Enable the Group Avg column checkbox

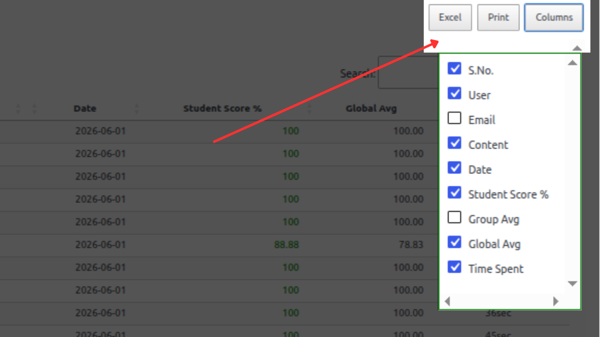(x=454, y=218)
